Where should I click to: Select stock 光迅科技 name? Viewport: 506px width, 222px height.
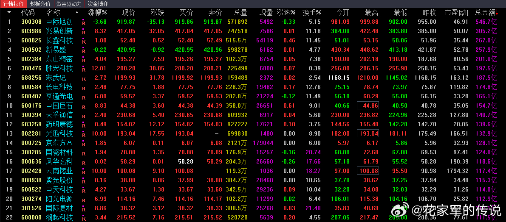(60, 133)
